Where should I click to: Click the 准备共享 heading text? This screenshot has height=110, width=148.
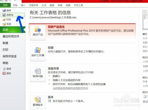coord(53,68)
